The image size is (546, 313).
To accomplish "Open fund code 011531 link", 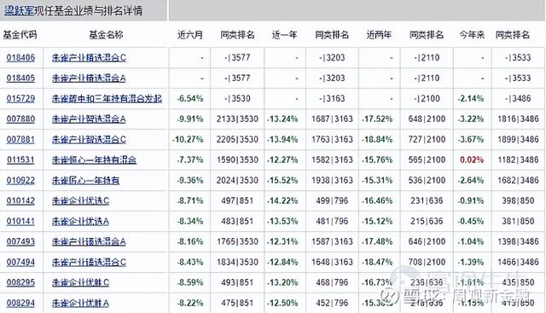I will (20, 159).
